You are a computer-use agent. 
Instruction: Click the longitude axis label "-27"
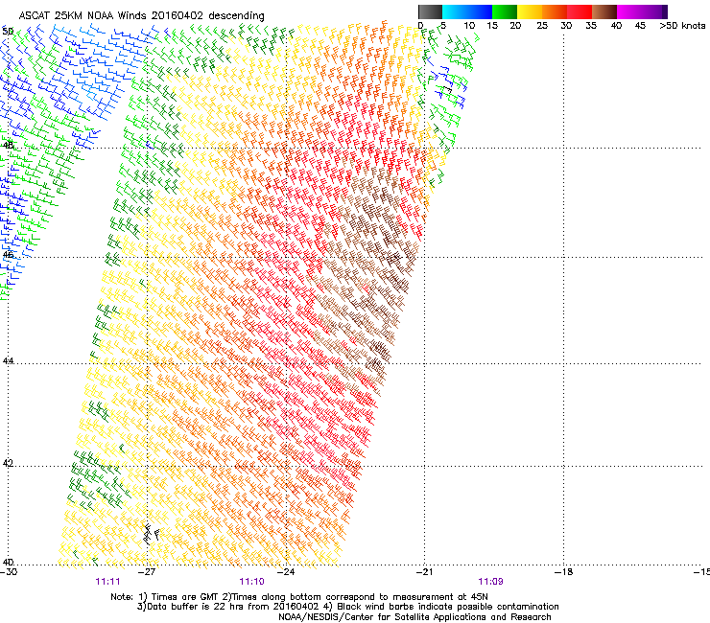[x=147, y=572]
